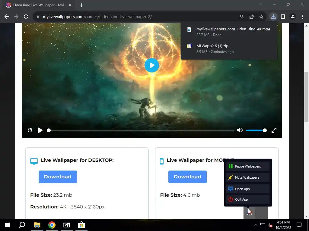Open Chrome profile menu
The width and height of the screenshot is (309, 231).
pos(293,17)
